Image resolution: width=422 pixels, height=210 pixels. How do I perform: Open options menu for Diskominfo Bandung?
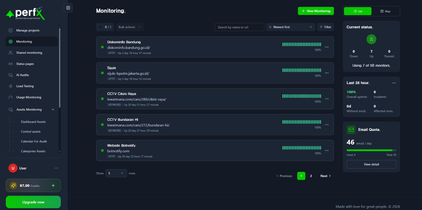[327, 47]
